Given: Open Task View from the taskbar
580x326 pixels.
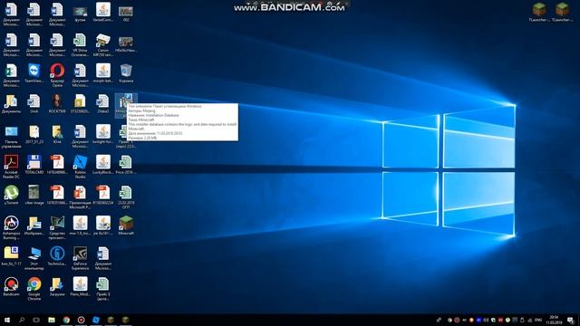Looking at the screenshot, I should click(36, 320).
